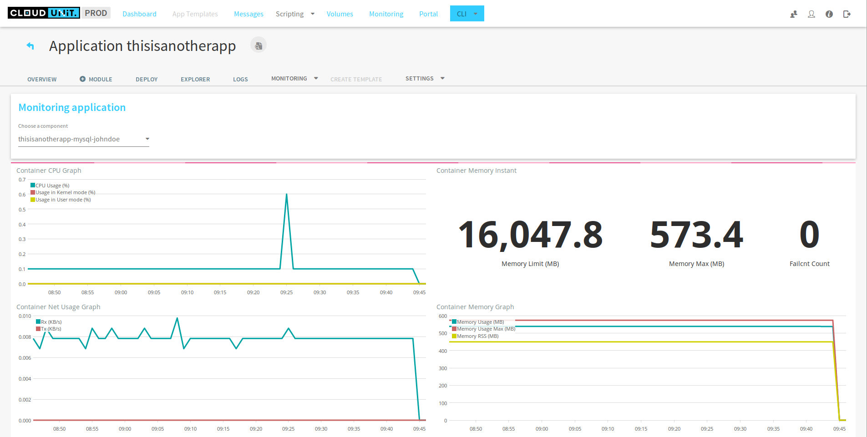Navigate to the Dashboard link
The image size is (867, 437).
click(139, 14)
